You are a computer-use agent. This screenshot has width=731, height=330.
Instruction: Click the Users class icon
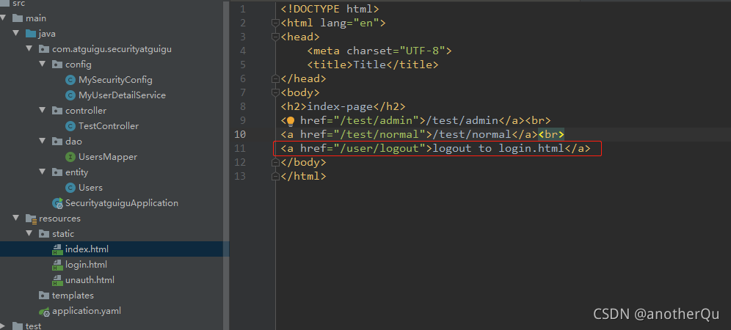[70, 188]
